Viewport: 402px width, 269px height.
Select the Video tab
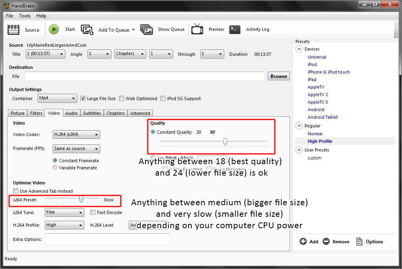click(53, 113)
